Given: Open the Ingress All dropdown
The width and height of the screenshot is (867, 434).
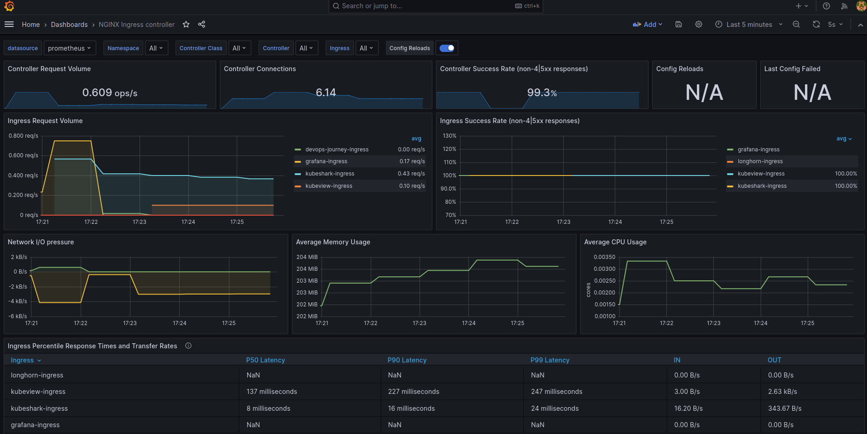Looking at the screenshot, I should [x=367, y=48].
